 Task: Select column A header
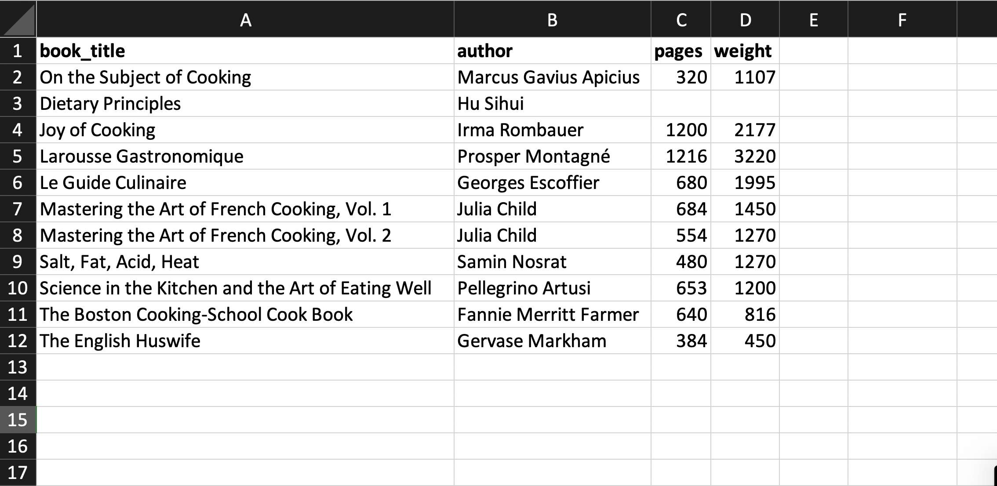click(x=245, y=19)
